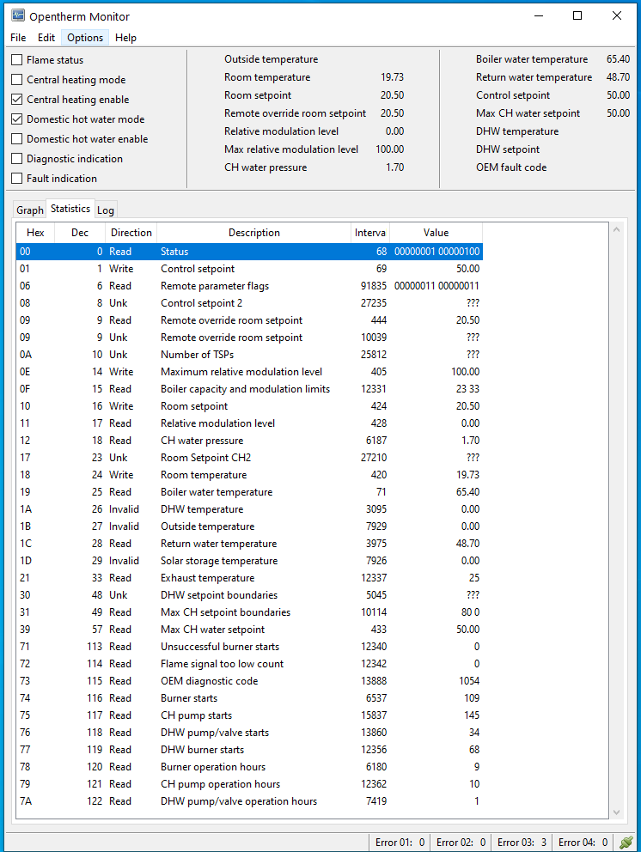Select the Solar storage temperature row
The image size is (641, 852).
click(249, 561)
